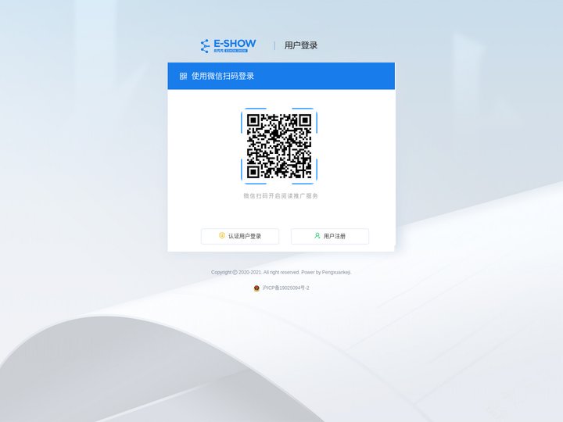563x422 pixels.
Task: Open 认证用户登录 certified user login
Action: pyautogui.click(x=240, y=236)
